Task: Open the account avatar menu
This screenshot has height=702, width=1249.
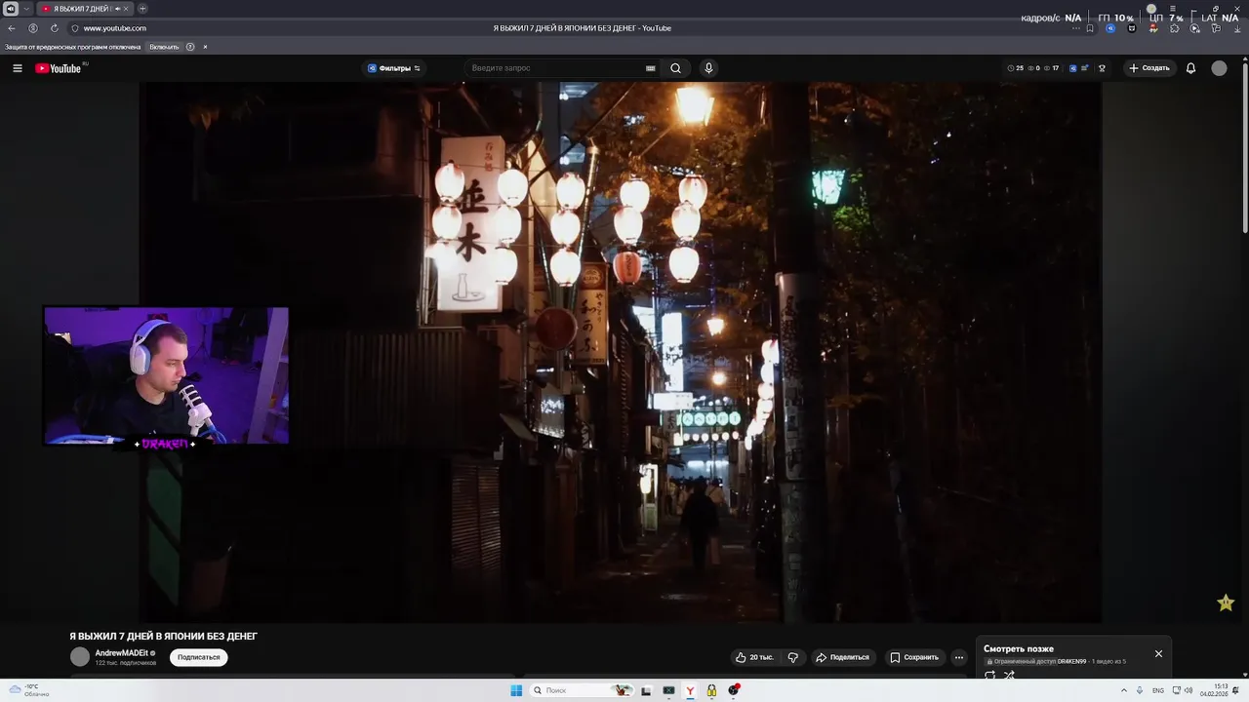Action: pos(1219,68)
